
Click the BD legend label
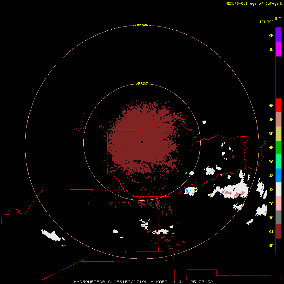[x=271, y=134]
